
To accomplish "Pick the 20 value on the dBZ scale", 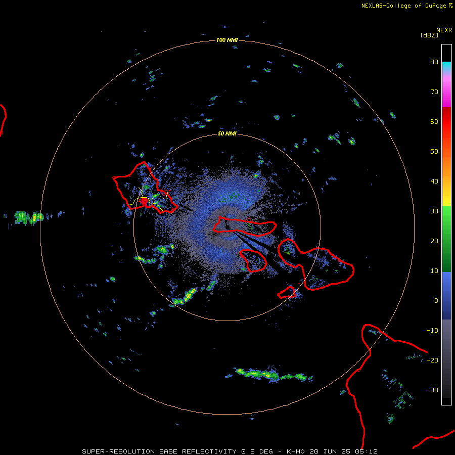I will pyautogui.click(x=434, y=241).
